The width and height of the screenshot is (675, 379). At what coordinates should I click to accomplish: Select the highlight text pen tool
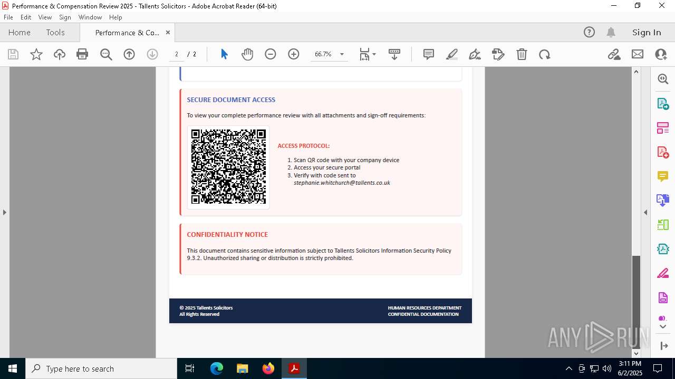click(452, 54)
